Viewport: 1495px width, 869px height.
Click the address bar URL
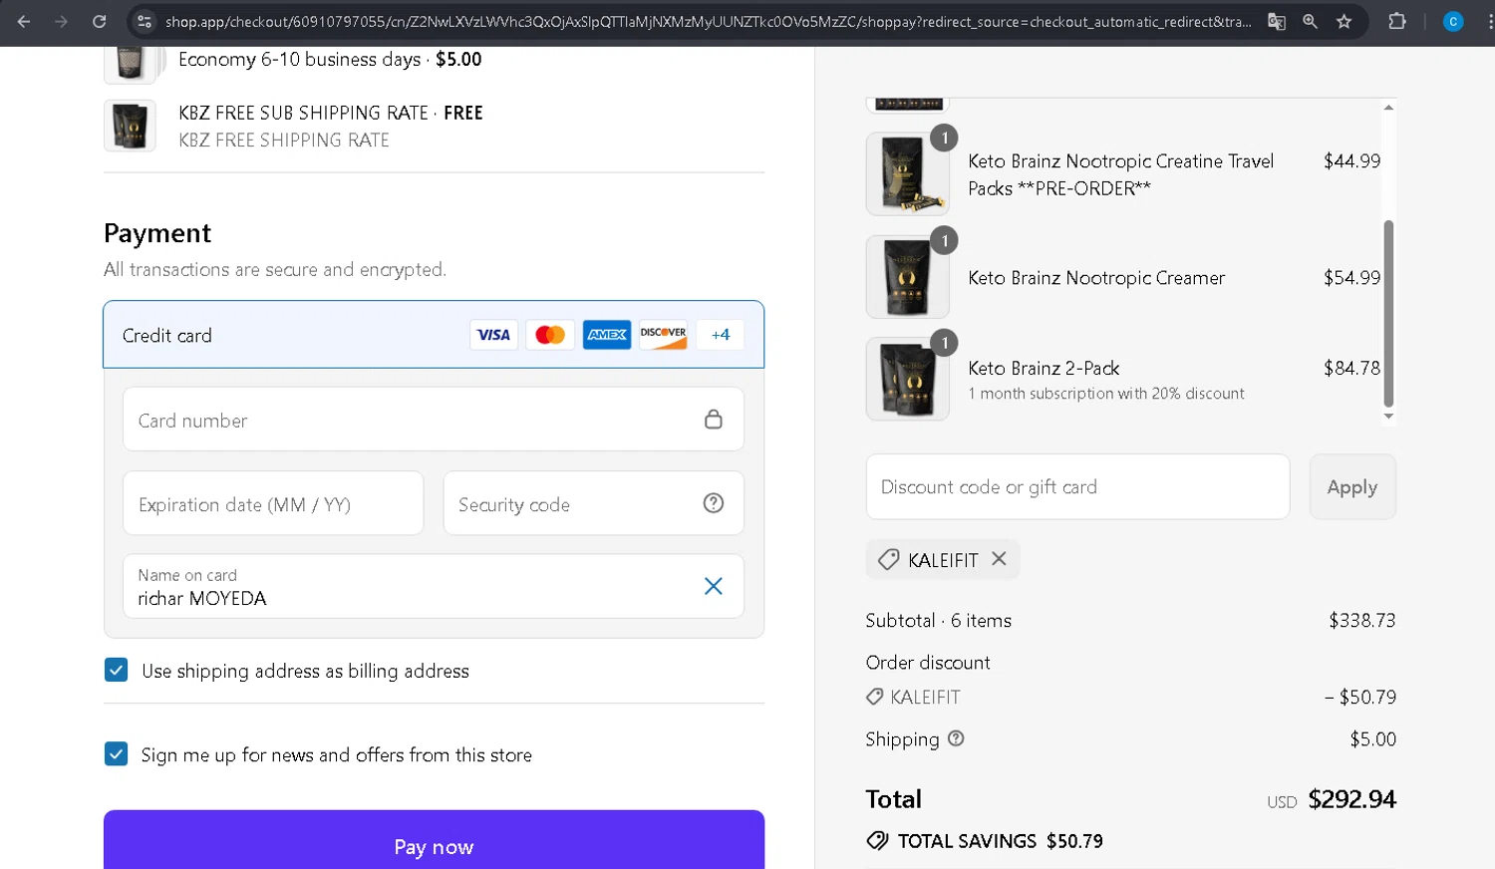[x=708, y=21]
